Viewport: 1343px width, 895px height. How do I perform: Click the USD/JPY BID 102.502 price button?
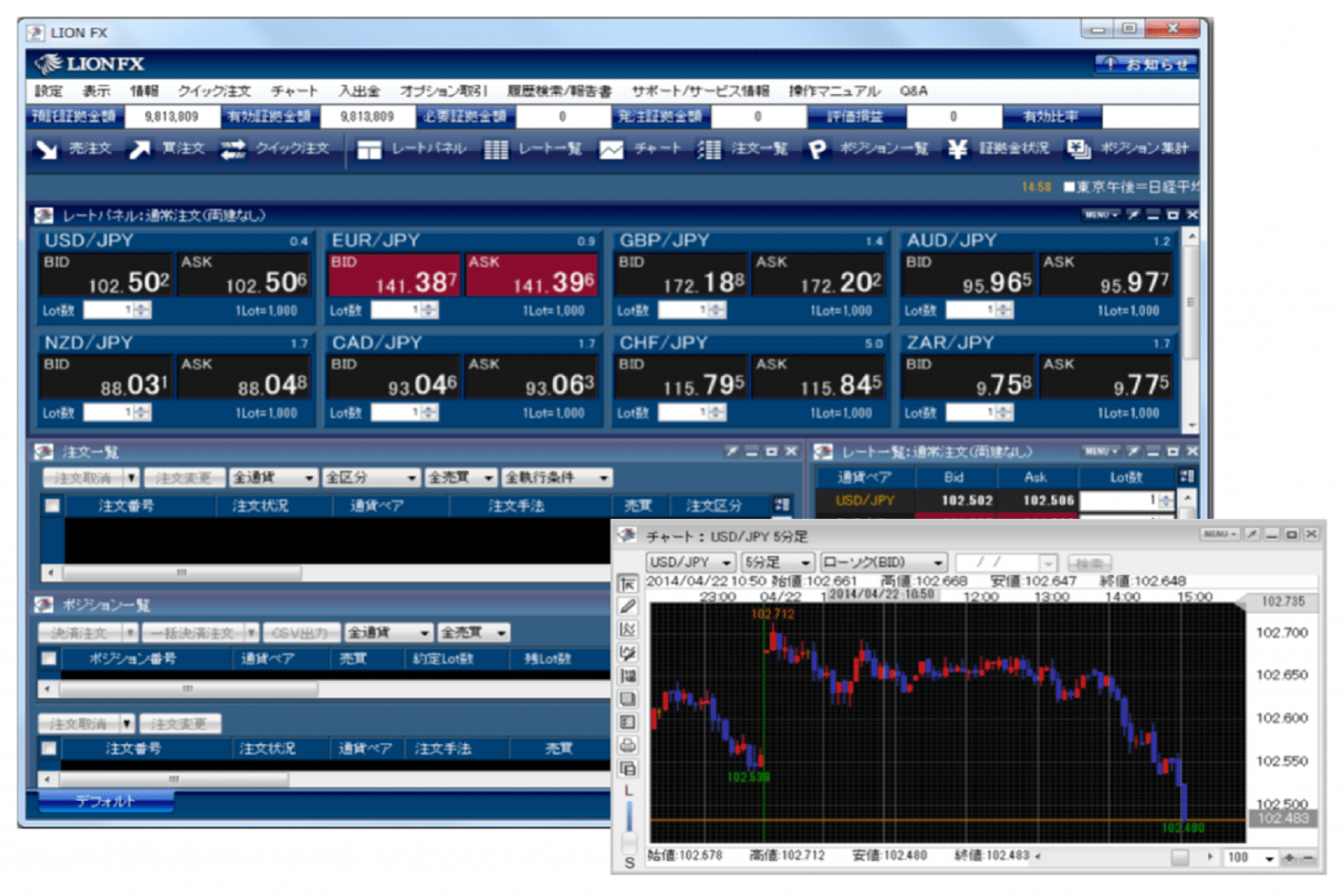click(x=107, y=275)
